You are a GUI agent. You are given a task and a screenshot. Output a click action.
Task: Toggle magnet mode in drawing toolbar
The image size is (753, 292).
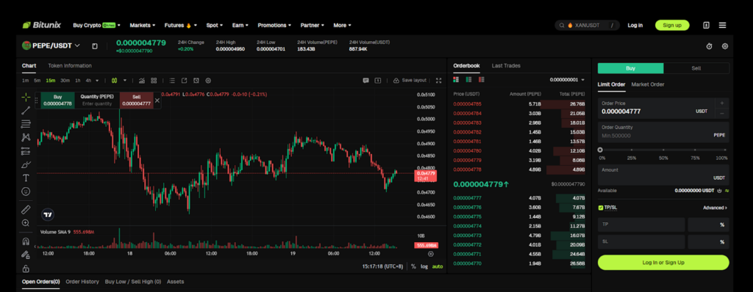point(26,241)
